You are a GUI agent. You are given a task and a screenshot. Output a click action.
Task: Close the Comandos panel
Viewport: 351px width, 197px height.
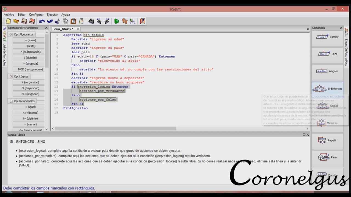click(341, 28)
